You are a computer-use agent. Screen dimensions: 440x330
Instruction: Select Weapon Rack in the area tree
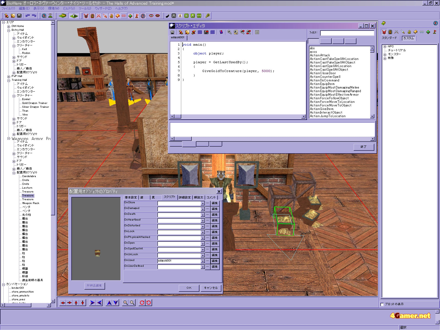coord(31,203)
